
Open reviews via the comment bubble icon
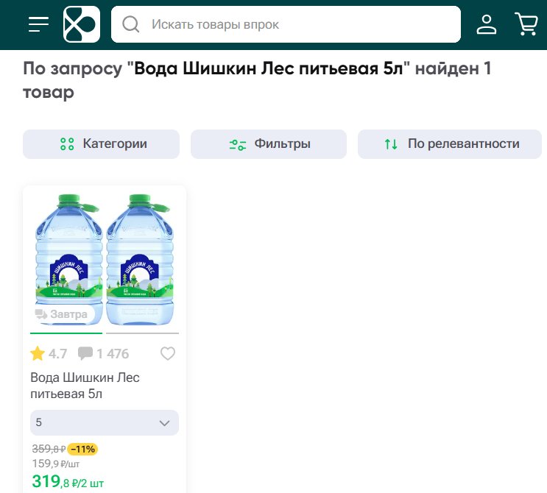[x=85, y=353]
